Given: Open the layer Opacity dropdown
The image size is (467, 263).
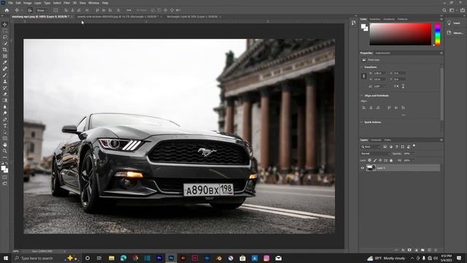Looking at the screenshot, I should click(x=413, y=153).
